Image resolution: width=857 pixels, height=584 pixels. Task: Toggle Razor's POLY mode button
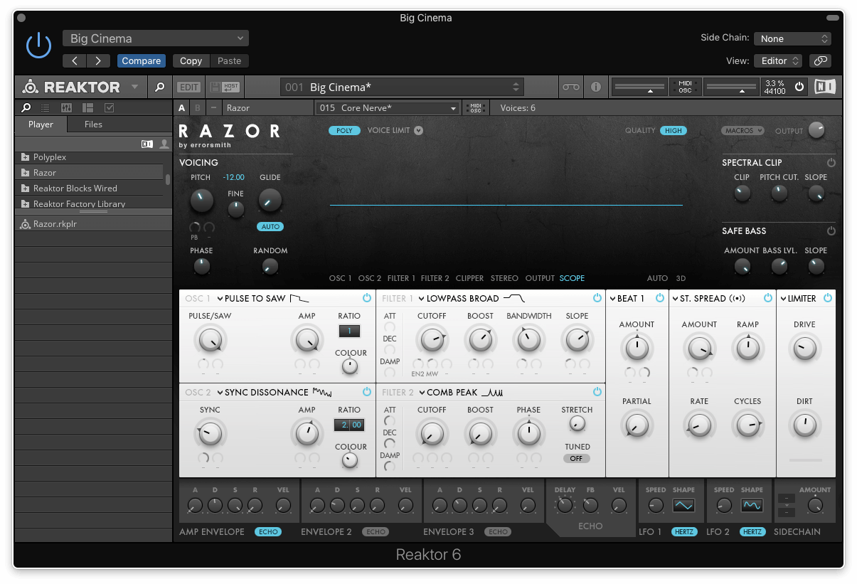point(344,130)
